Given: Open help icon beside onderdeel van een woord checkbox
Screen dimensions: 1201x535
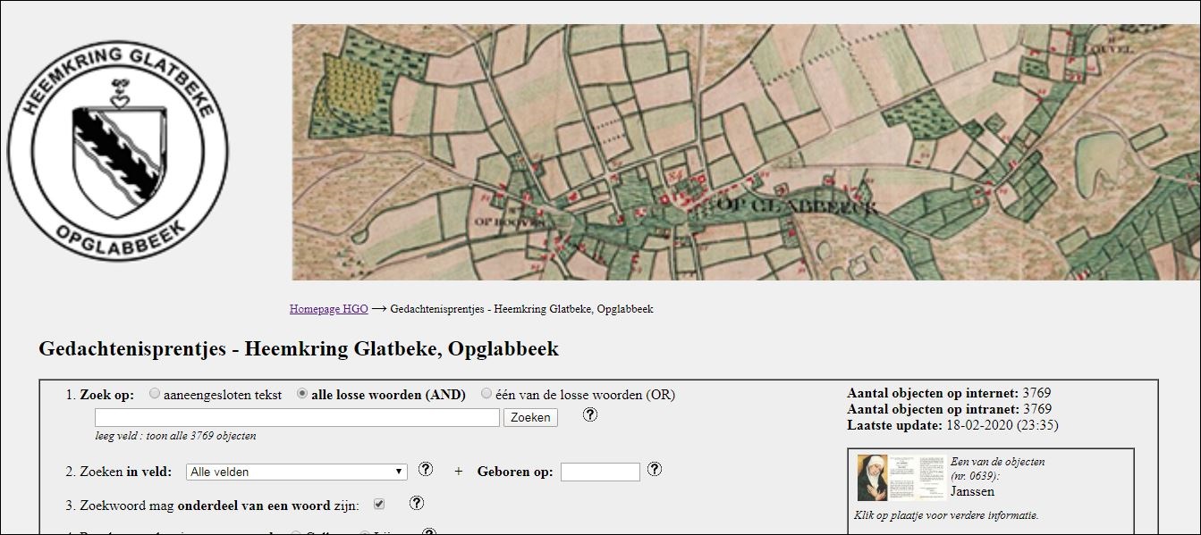Looking at the screenshot, I should [417, 503].
